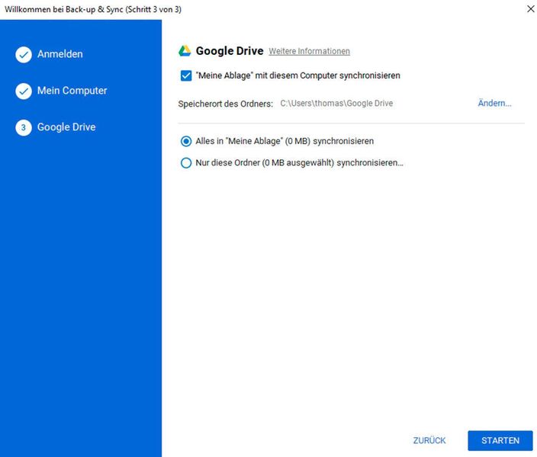The image size is (537, 457).
Task: Click the Google Drive logo icon
Action: click(185, 51)
